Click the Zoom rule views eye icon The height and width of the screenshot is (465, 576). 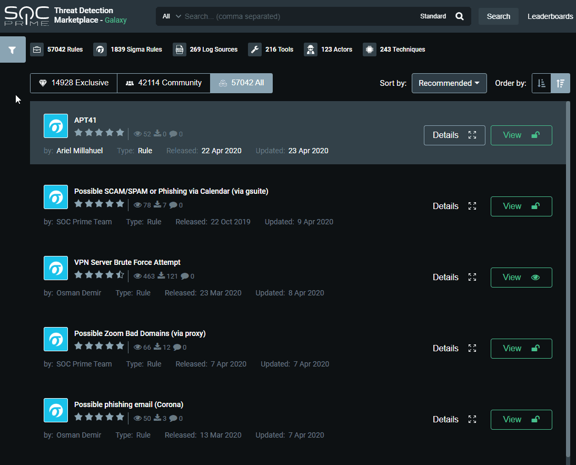pos(137,348)
